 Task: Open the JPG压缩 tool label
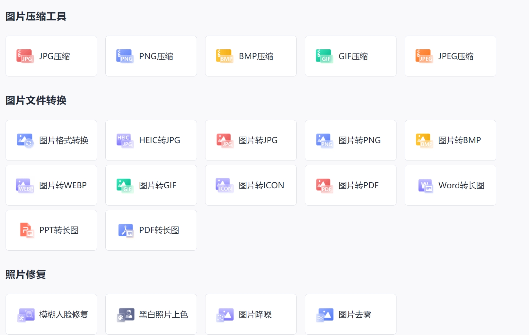pos(55,56)
